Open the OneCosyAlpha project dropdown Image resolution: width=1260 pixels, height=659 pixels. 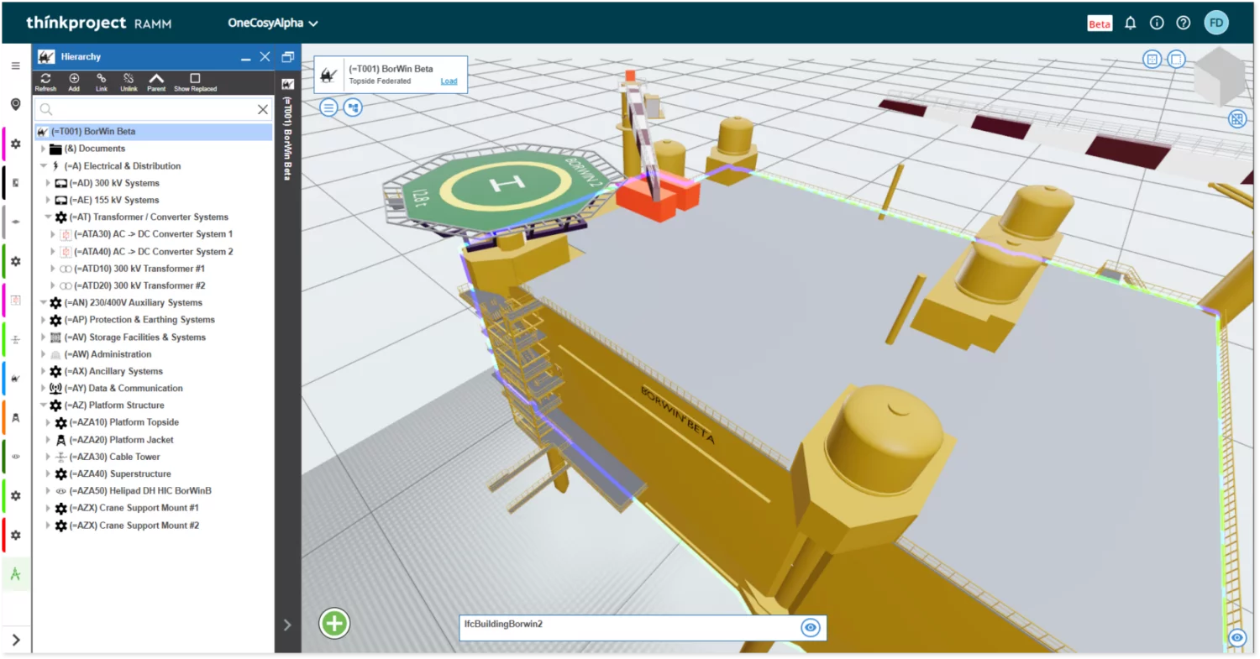pos(273,24)
